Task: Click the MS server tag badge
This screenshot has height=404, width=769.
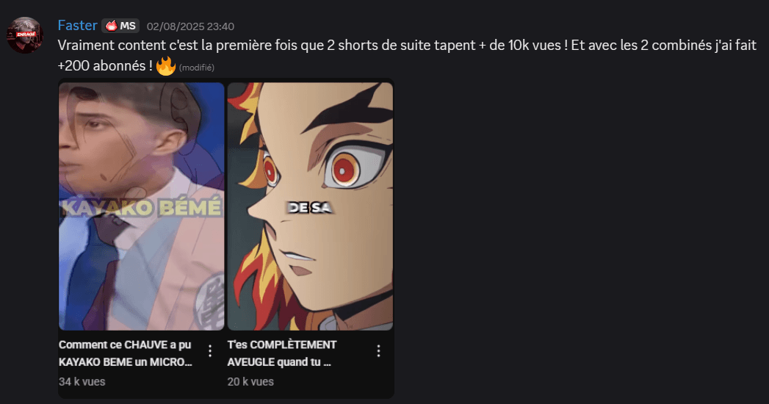Action: 120,26
